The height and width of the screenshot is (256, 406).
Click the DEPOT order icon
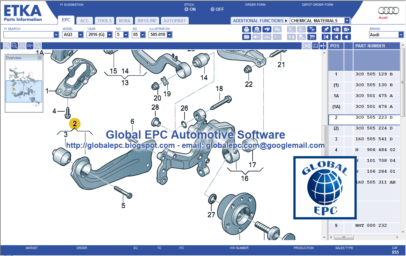pyautogui.click(x=302, y=29)
